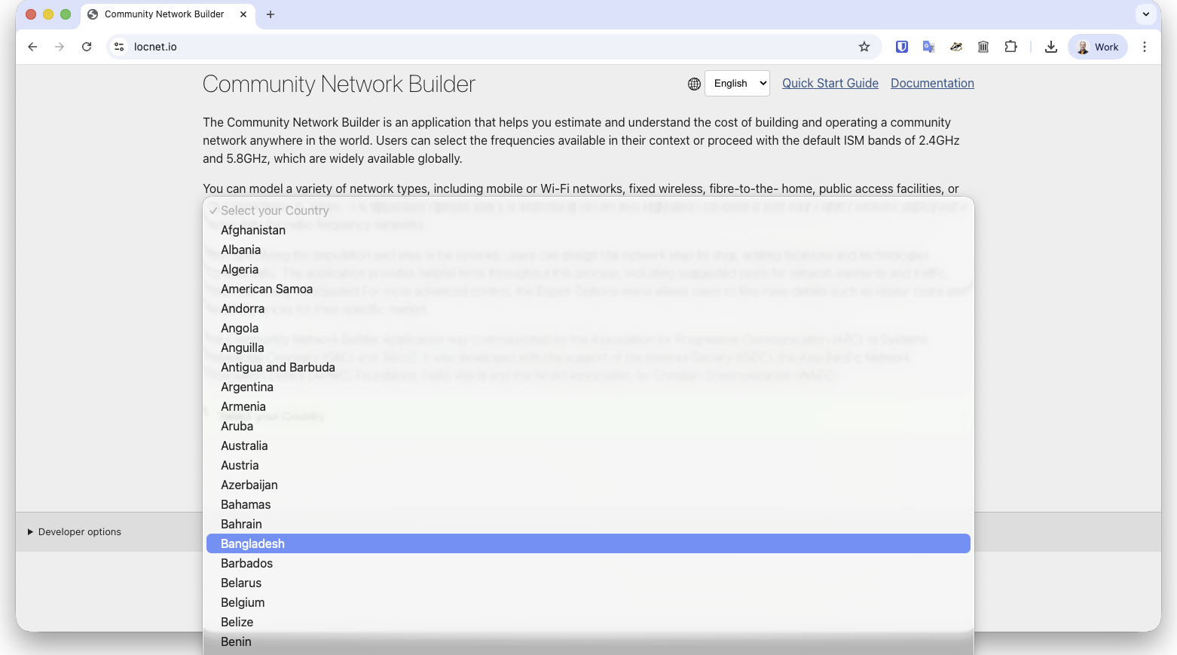The height and width of the screenshot is (655, 1177).
Task: Choose Argentina in the country list
Action: point(247,387)
